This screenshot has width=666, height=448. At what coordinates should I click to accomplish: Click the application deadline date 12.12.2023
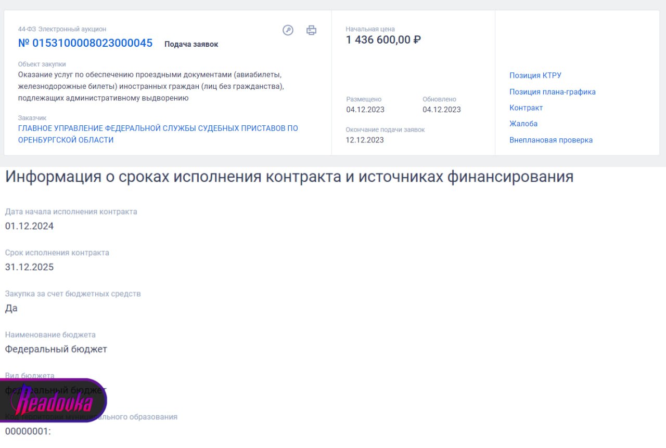[x=365, y=140]
